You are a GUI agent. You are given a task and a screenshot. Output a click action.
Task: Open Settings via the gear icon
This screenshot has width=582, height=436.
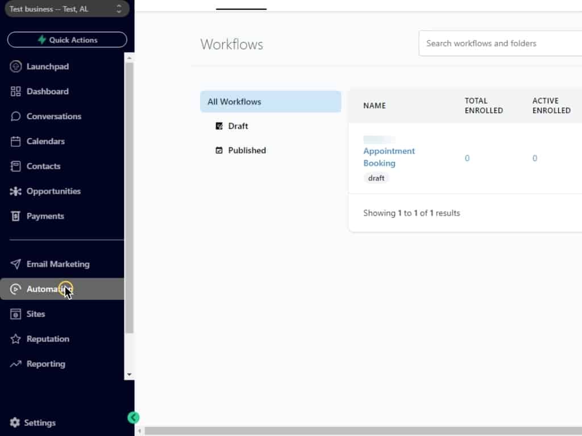point(15,422)
